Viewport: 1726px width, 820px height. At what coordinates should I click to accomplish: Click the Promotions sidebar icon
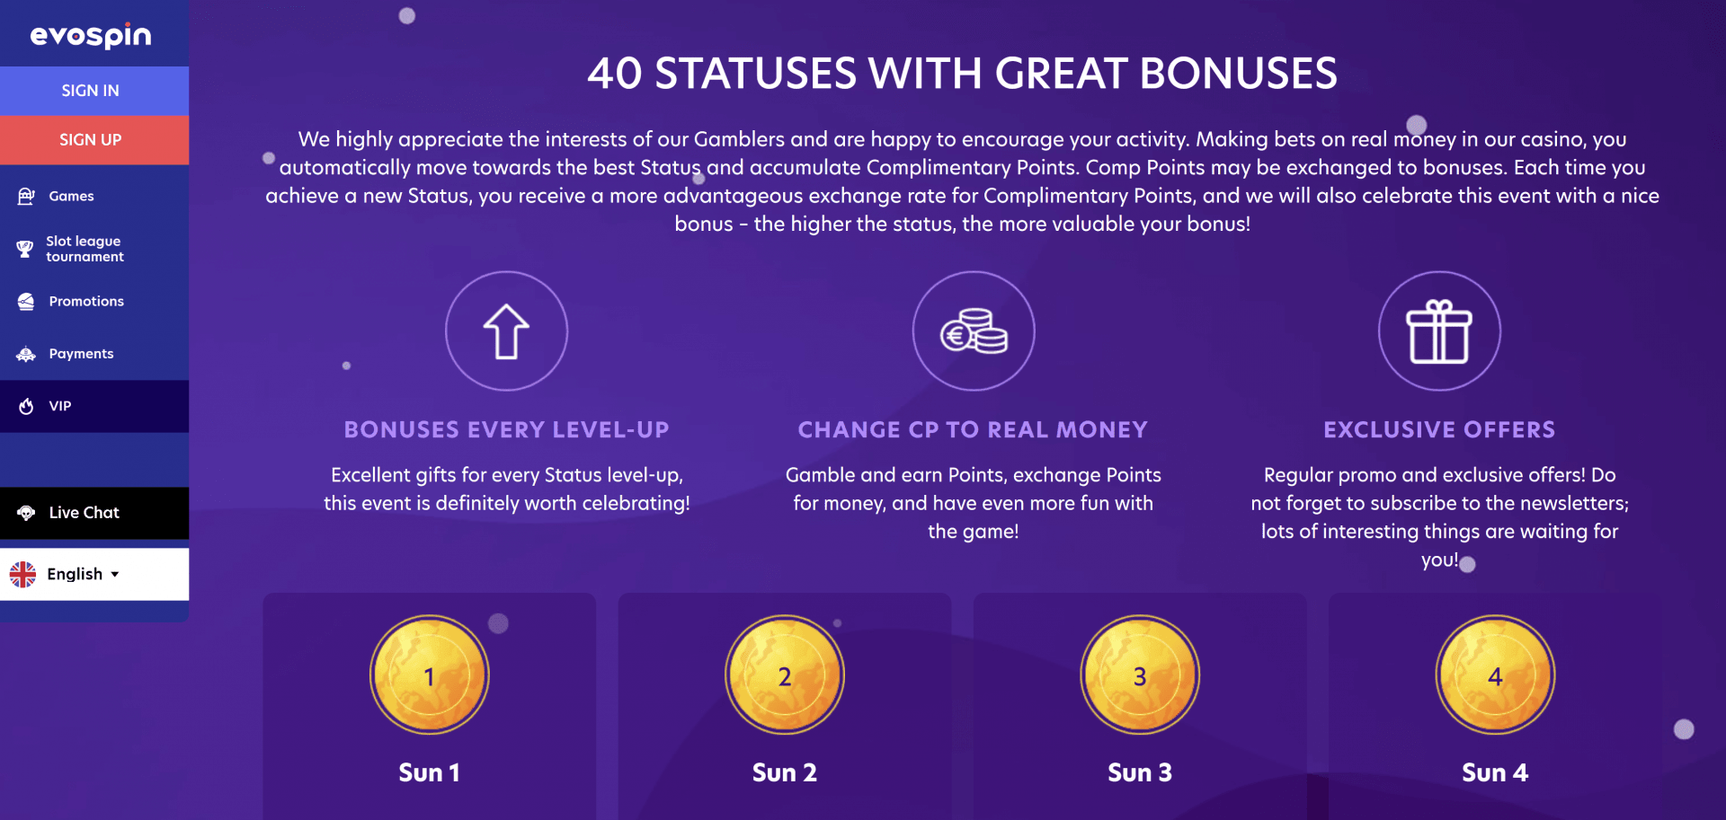click(26, 302)
